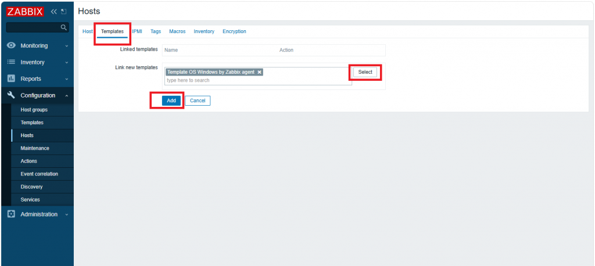
Task: Click the Configuration wrench icon
Action: 11,95
